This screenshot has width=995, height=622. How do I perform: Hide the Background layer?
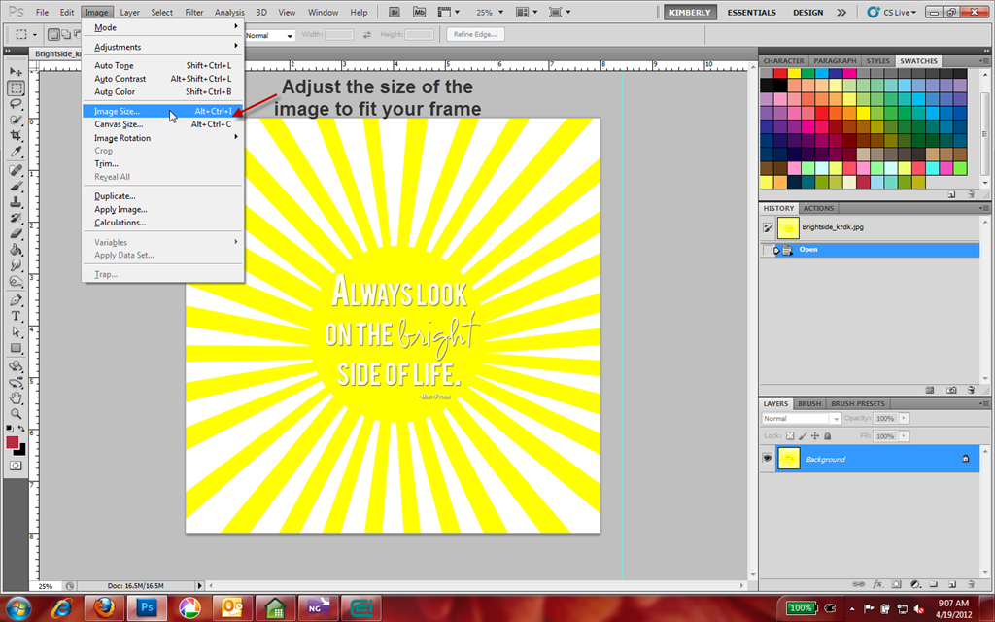pos(767,458)
